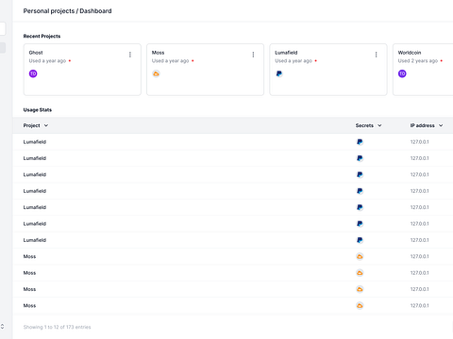Click the PayPal icon on the Lumafield card
This screenshot has height=339, width=453.
[279, 73]
